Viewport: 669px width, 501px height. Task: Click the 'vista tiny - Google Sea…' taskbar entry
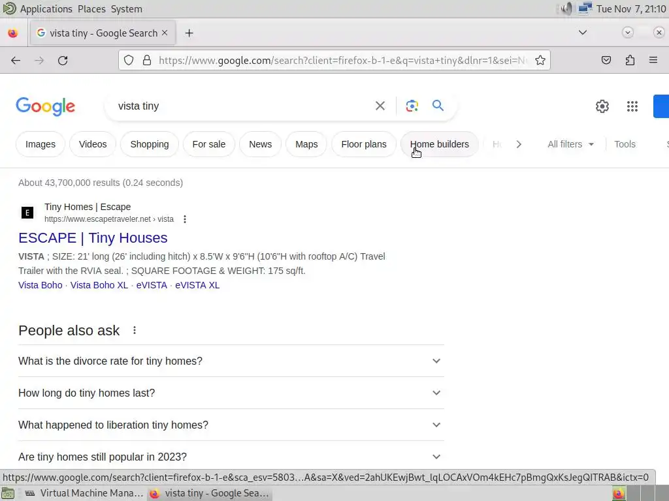[x=210, y=493]
